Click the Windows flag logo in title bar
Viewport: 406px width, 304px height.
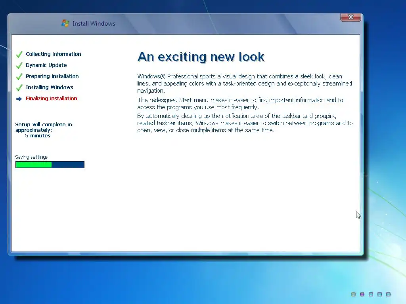pyautogui.click(x=65, y=23)
